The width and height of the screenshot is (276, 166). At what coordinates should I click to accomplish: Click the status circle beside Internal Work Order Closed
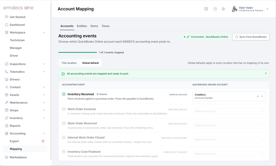point(64,137)
